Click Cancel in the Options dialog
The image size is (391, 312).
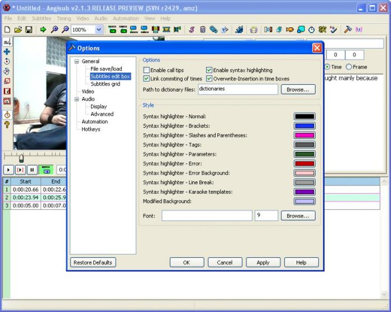click(225, 263)
